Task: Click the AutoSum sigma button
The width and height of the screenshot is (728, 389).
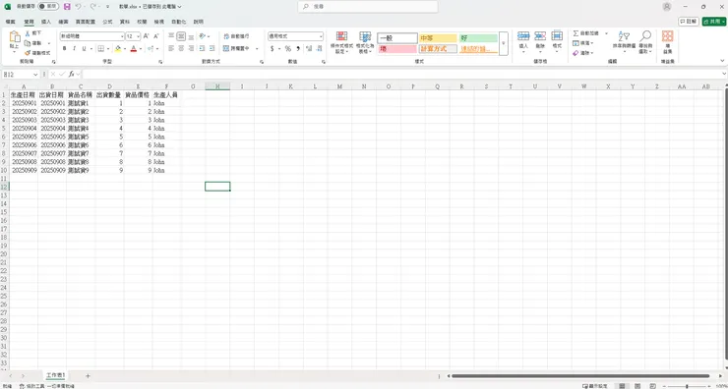Action: pyautogui.click(x=585, y=33)
